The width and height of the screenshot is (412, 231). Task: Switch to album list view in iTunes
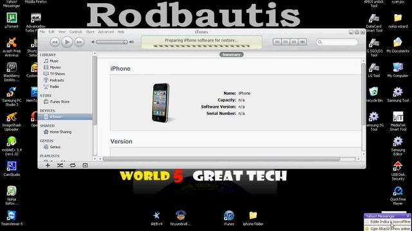286,42
